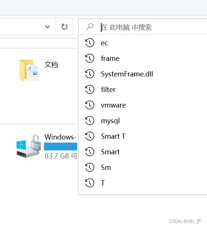
Task: Click the magnifier search icon
Action: pos(90,27)
